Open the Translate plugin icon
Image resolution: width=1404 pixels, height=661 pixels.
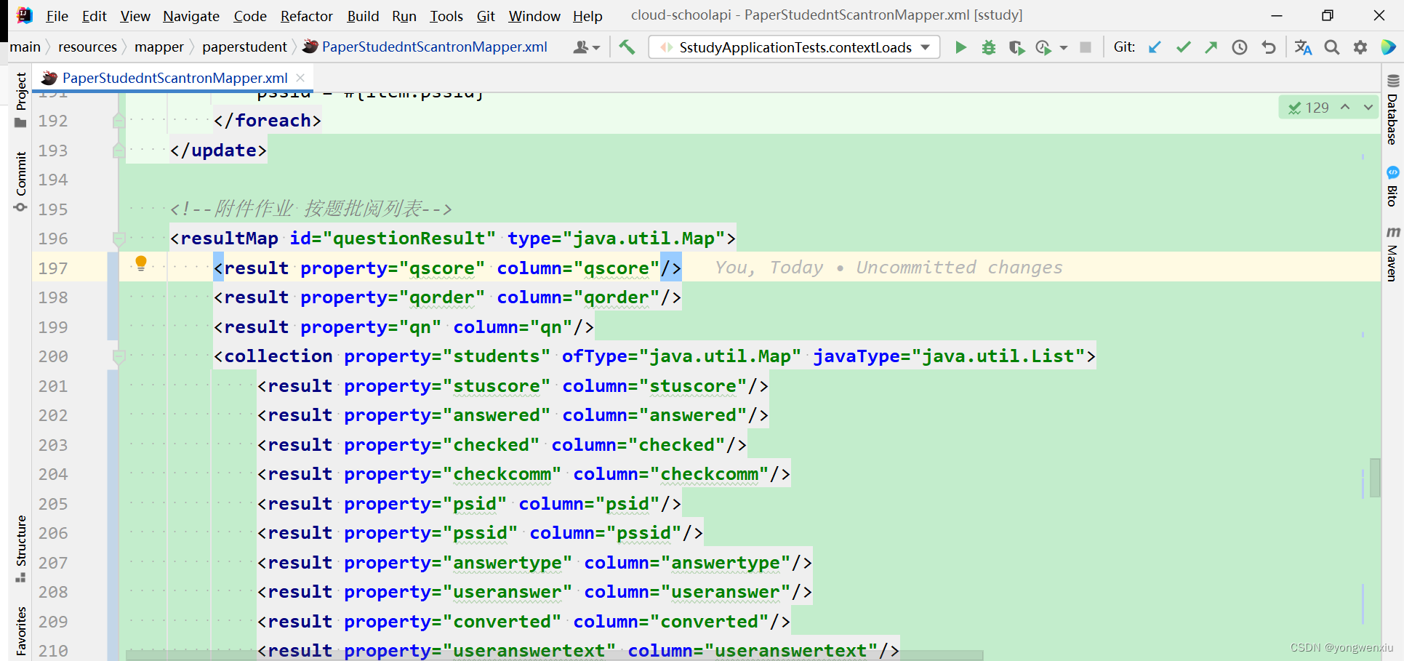coord(1303,47)
